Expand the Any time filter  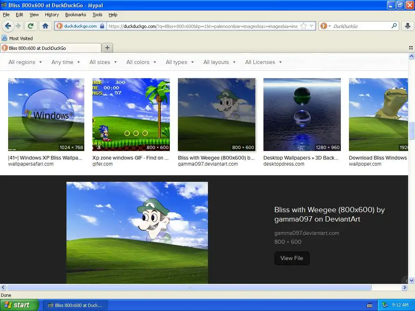pyautogui.click(x=66, y=62)
